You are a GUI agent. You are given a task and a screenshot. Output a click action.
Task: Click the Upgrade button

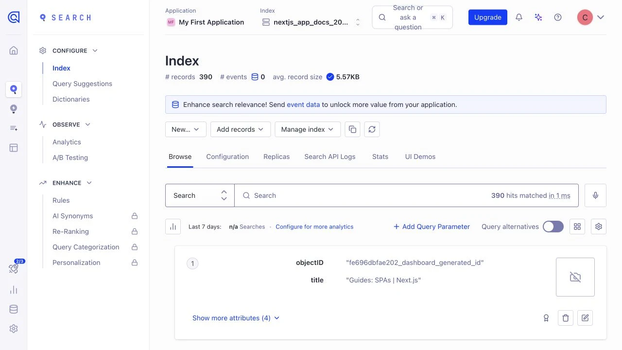click(488, 17)
